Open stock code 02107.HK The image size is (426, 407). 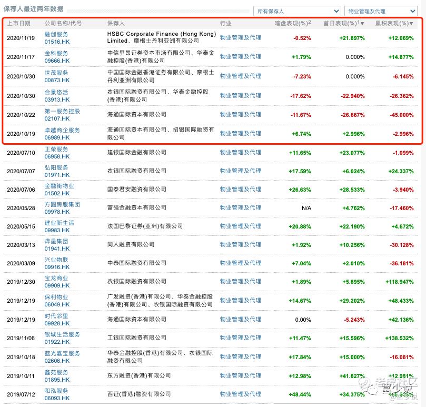click(x=57, y=118)
